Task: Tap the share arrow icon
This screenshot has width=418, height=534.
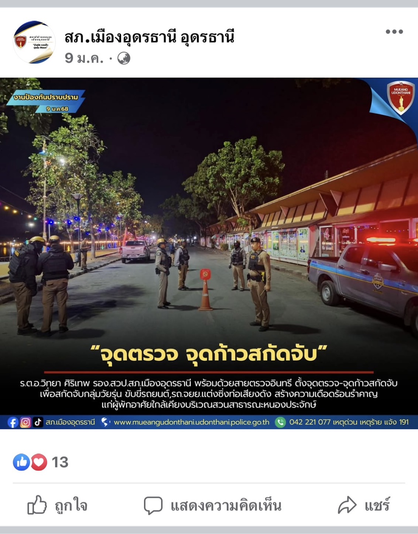Action: point(347,505)
